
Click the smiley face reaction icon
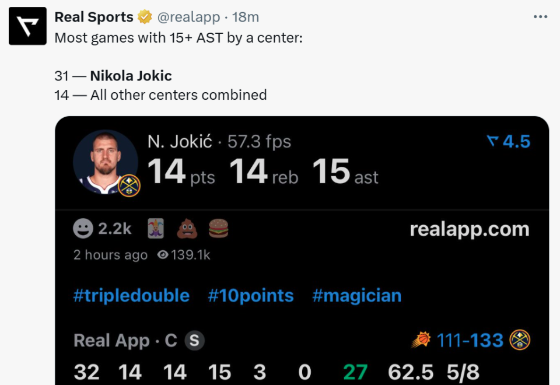[83, 229]
